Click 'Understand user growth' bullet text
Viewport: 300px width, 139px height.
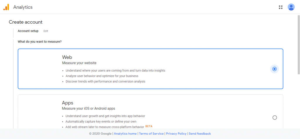pyautogui.click(x=105, y=116)
